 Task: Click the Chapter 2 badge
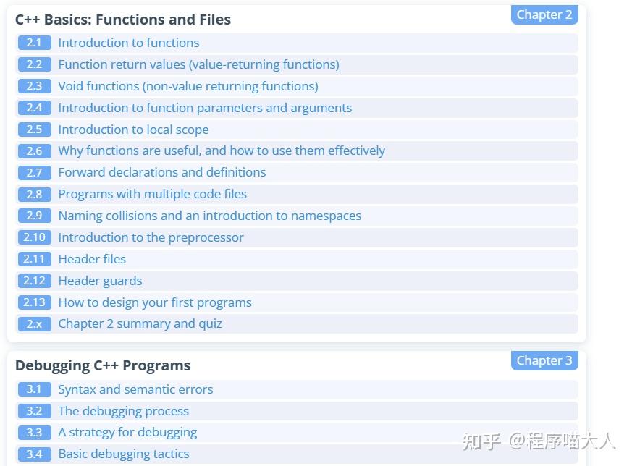tap(544, 14)
